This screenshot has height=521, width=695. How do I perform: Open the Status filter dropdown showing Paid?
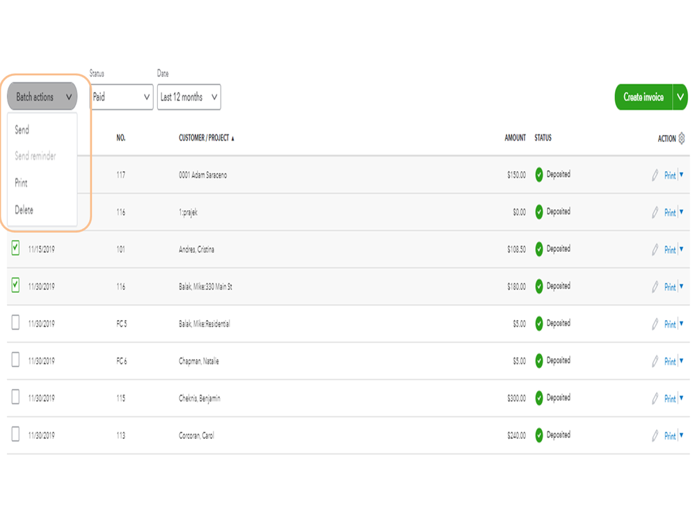click(x=122, y=97)
